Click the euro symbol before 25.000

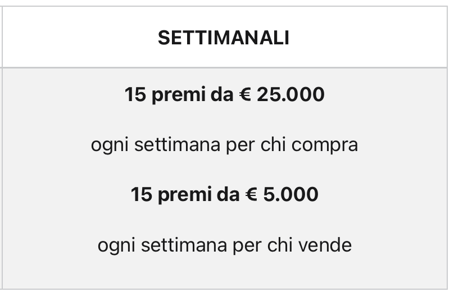(245, 94)
